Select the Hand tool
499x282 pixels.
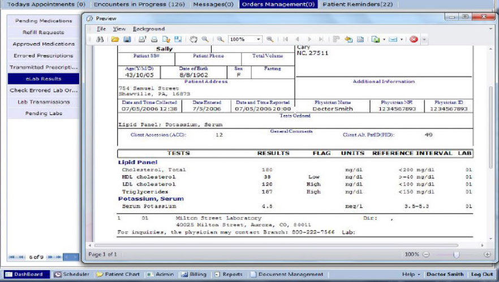point(193,39)
